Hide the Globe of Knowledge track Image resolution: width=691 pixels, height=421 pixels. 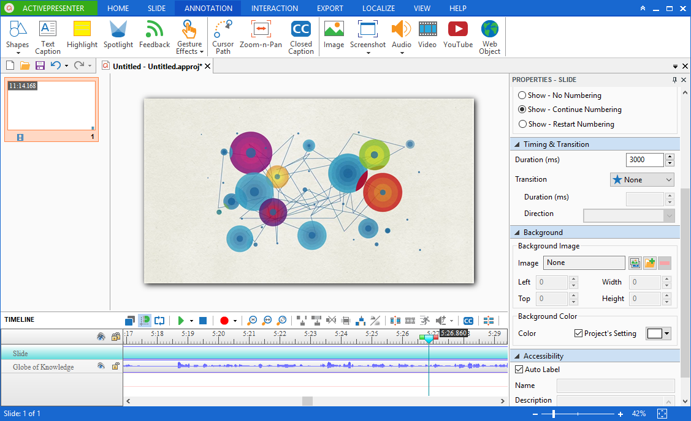[101, 366]
